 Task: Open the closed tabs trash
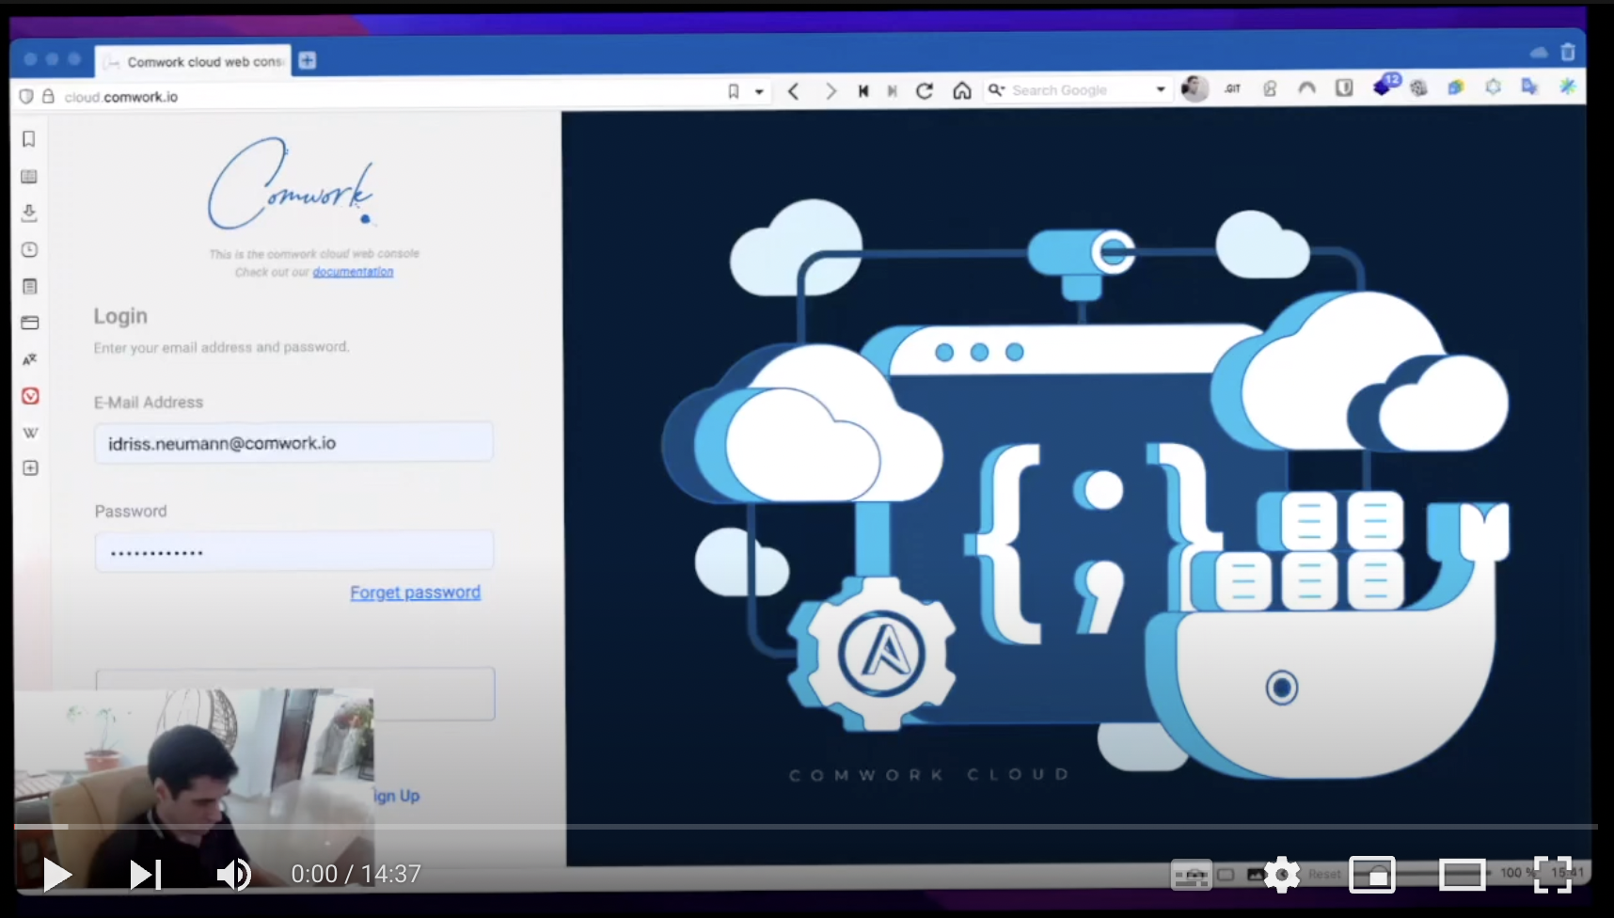(x=1567, y=53)
